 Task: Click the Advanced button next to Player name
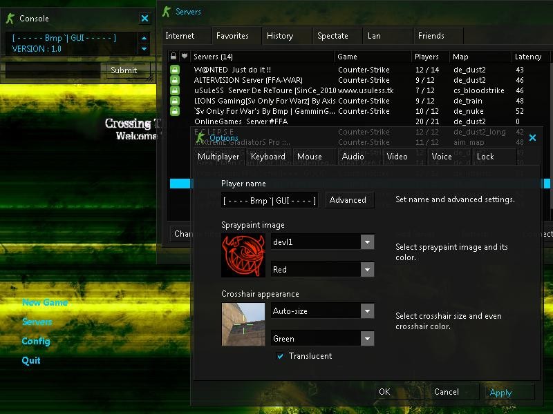pyautogui.click(x=349, y=199)
